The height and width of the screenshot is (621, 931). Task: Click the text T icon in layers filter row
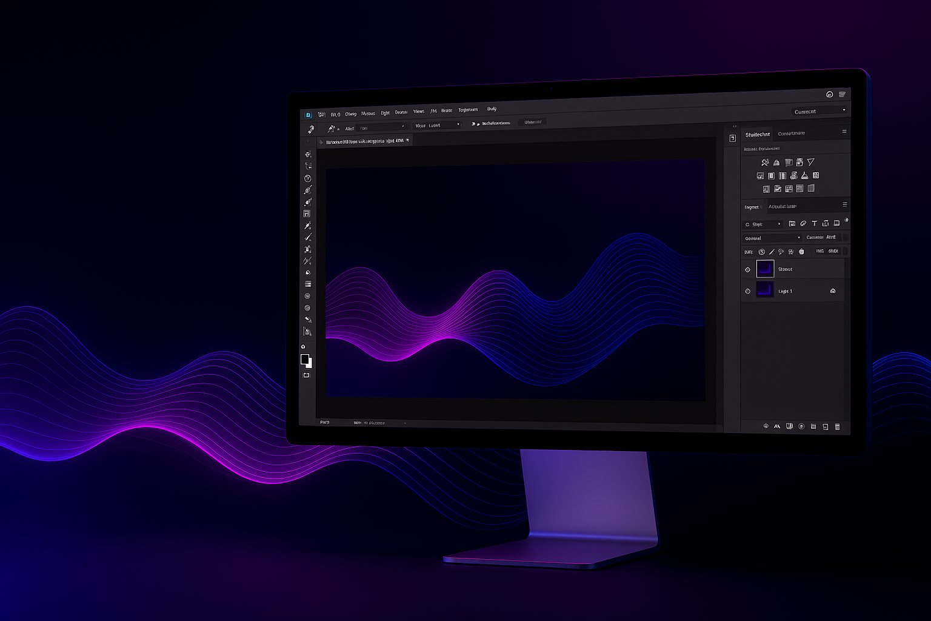pos(814,224)
